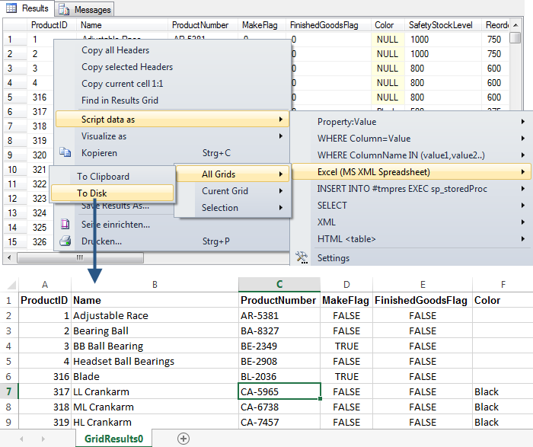Expand WHERE Column=Value submenu
This screenshot has width=533, height=447.
[411, 139]
